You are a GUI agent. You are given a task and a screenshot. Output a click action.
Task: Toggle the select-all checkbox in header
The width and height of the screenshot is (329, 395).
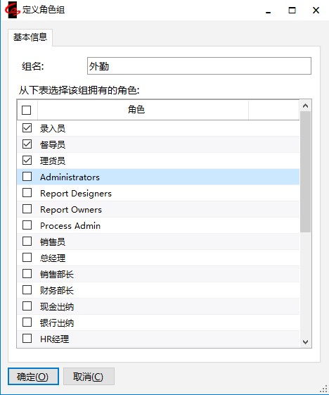pos(27,110)
